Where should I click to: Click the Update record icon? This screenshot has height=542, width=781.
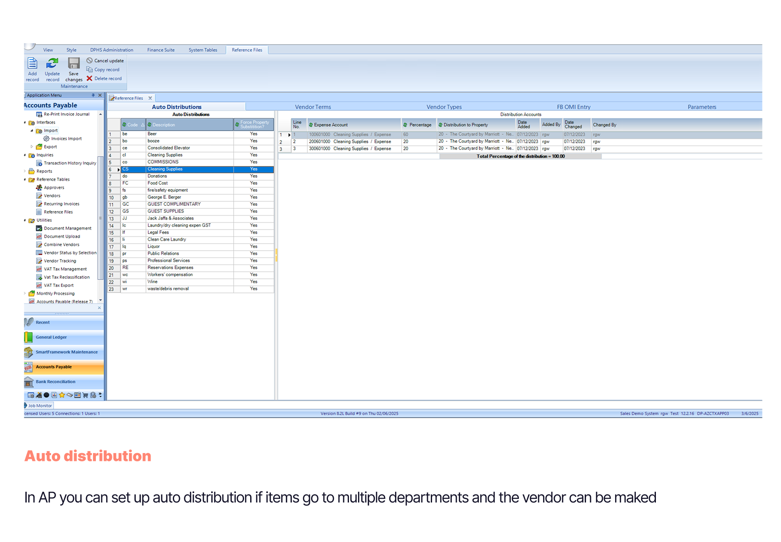point(52,64)
